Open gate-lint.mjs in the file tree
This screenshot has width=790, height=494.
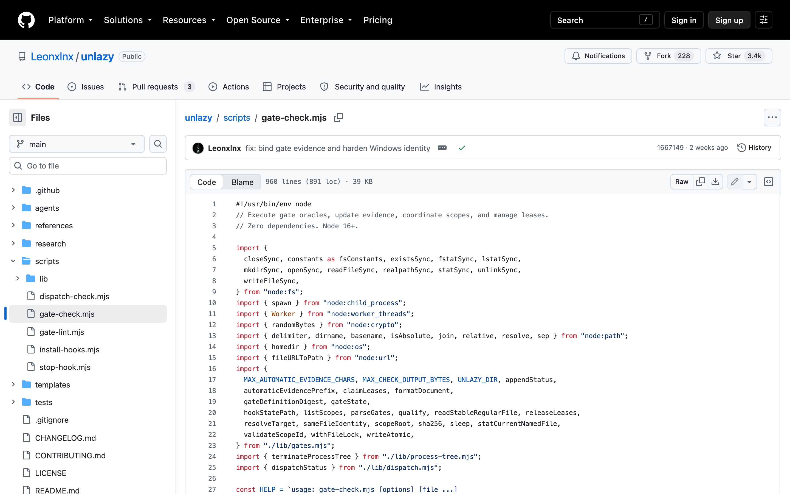[x=62, y=332]
